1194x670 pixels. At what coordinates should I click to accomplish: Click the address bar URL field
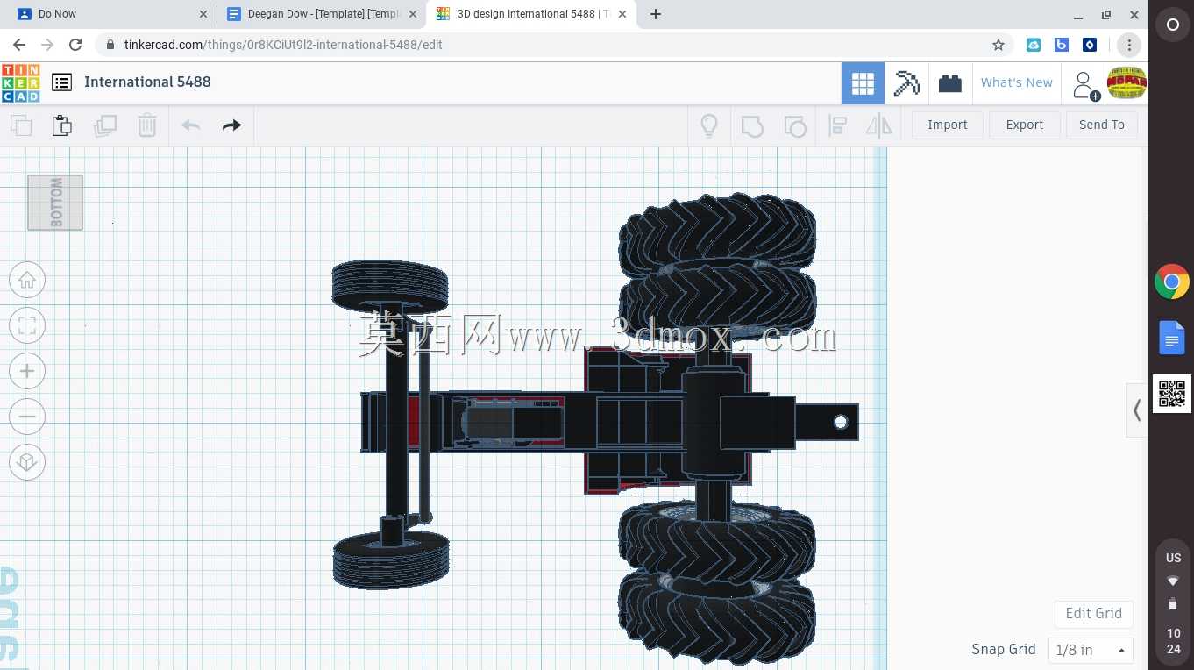[552, 45]
